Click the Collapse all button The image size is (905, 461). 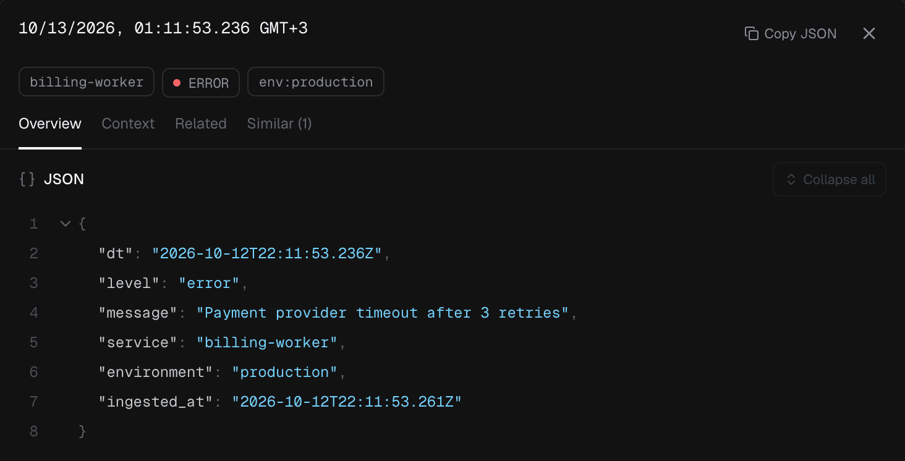click(x=830, y=179)
